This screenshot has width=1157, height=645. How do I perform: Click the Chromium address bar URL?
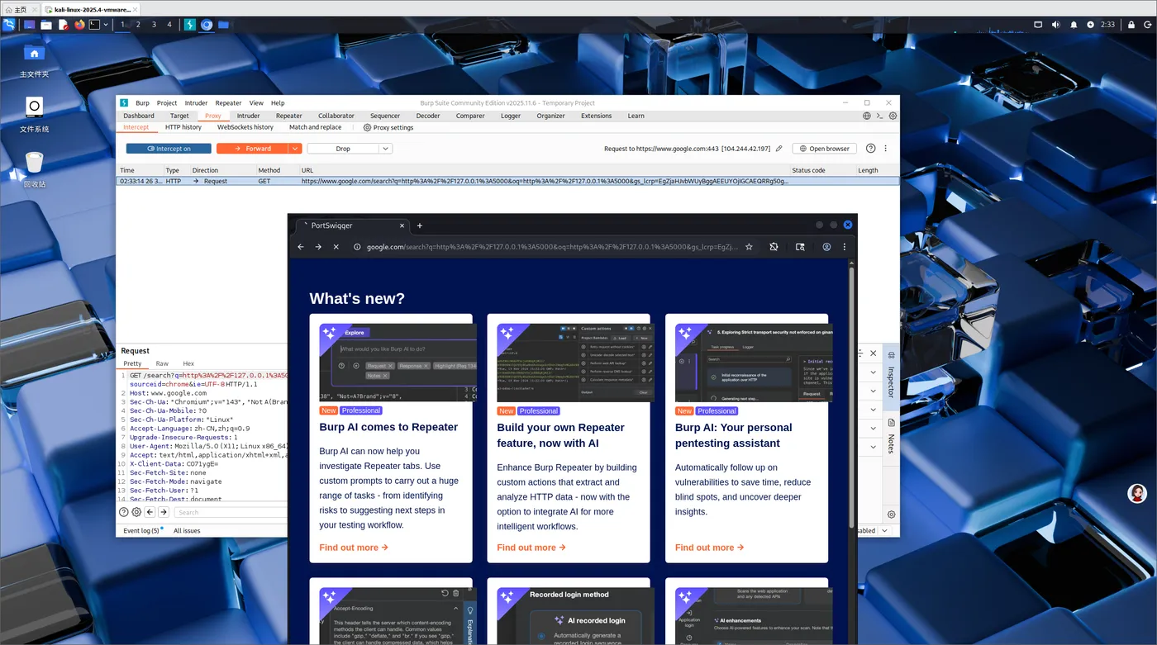pos(552,246)
